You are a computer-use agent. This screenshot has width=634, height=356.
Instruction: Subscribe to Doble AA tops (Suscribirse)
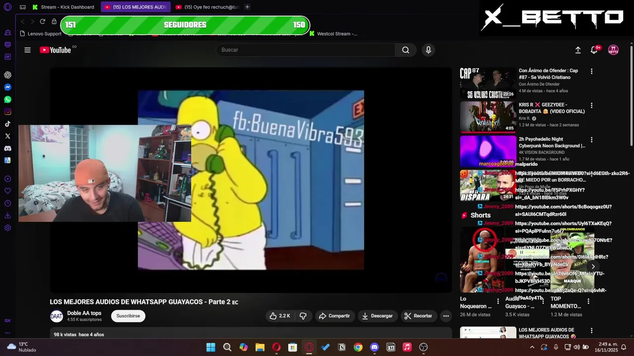pyautogui.click(x=128, y=316)
